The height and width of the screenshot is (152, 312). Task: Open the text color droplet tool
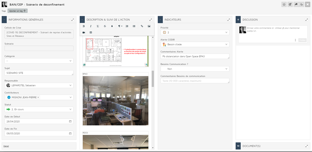pyautogui.click(x=112, y=26)
